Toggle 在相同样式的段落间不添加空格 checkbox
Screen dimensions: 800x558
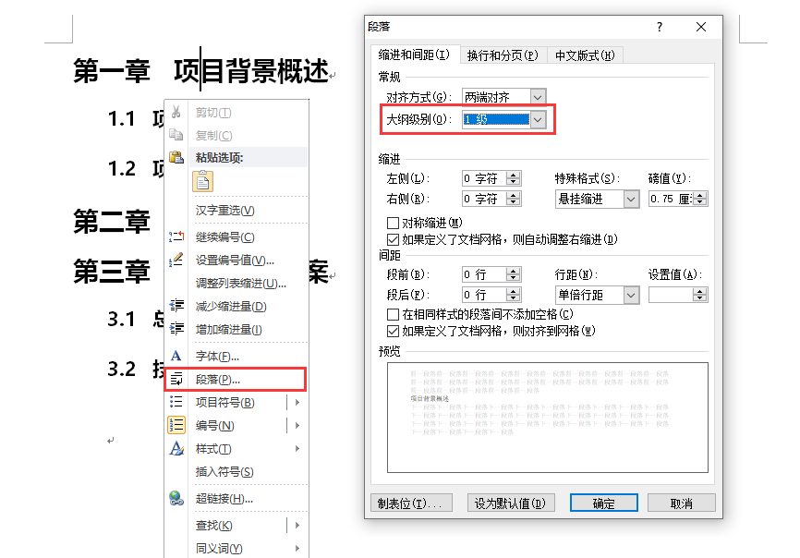394,314
